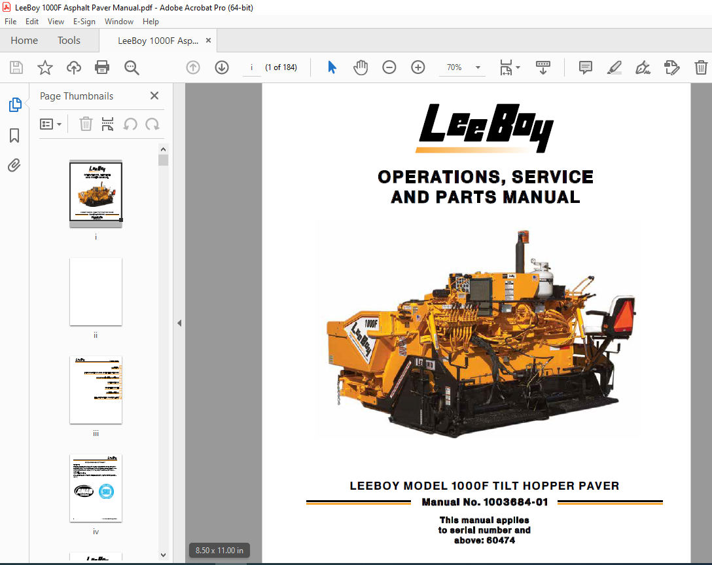This screenshot has width=712, height=565.
Task: Select page i thumbnail
Action: point(96,194)
